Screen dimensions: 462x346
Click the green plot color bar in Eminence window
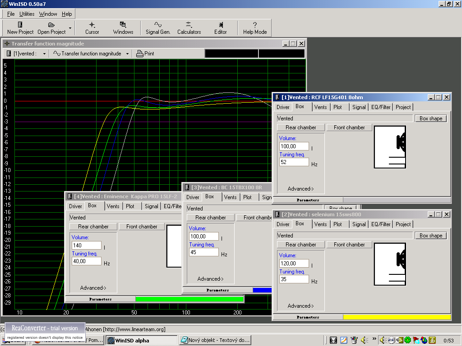tap(189, 299)
